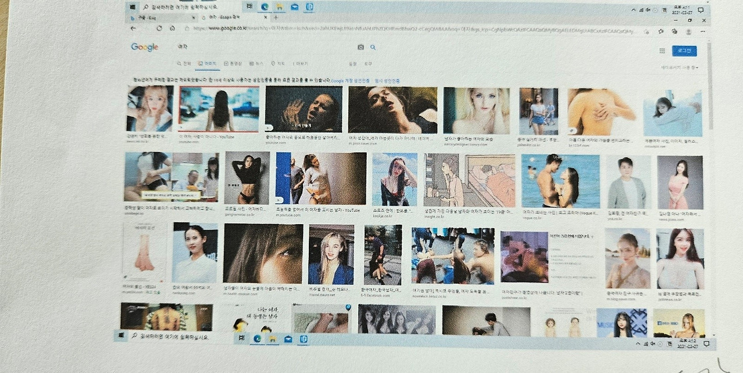Image resolution: width=743 pixels, height=373 pixels.
Task: Open thumbnail of man in grey cardigan
Action: click(629, 182)
